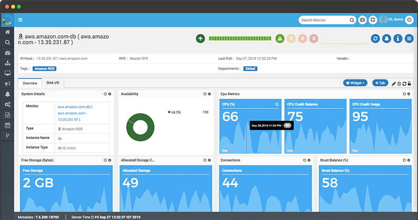Open Availability widget gear settings
The width and height of the screenshot is (418, 220).
pos(209,94)
